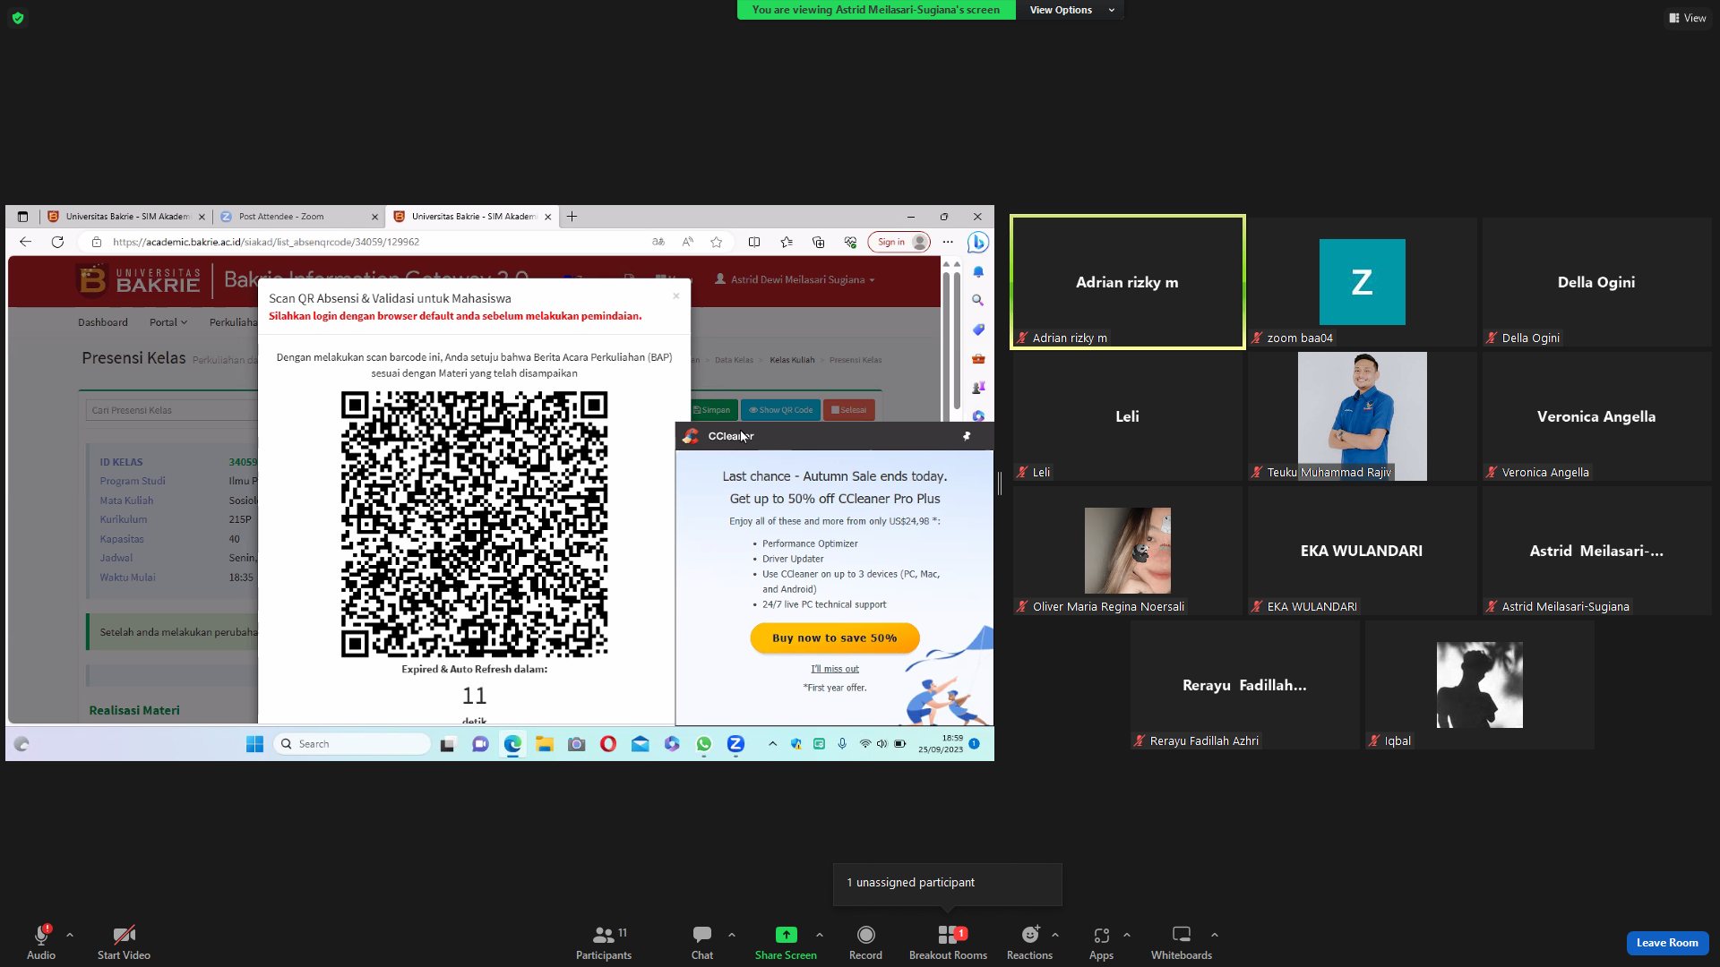Open the Data Kelas breadcrumb link

tap(734, 360)
